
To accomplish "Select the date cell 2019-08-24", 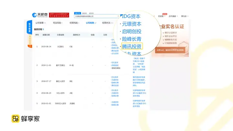I will click(x=46, y=47).
